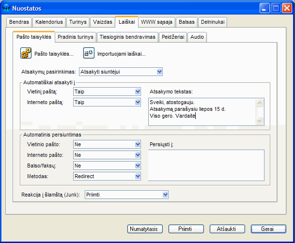
Task: Open the Atsakymų pasirinkimas dropdown
Action: pos(159,72)
